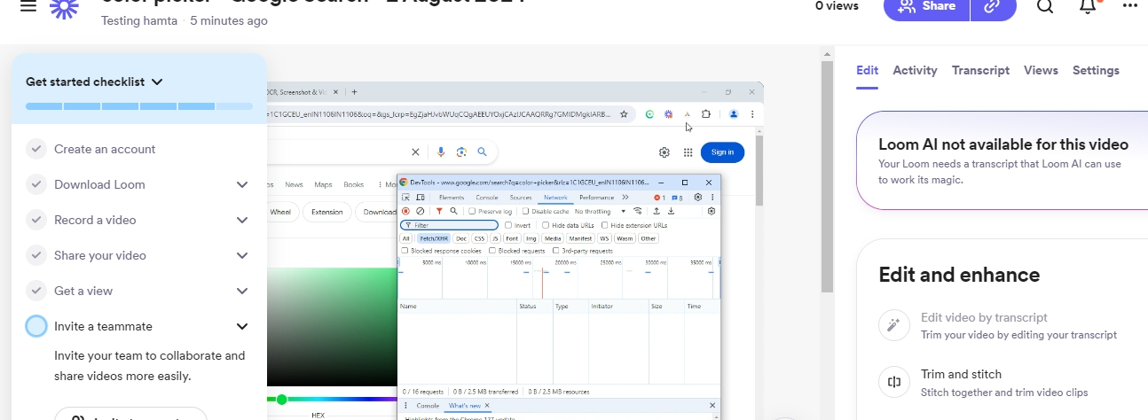Click the DevTools red record network log button
Image resolution: width=1148 pixels, height=420 pixels.
[x=405, y=212]
